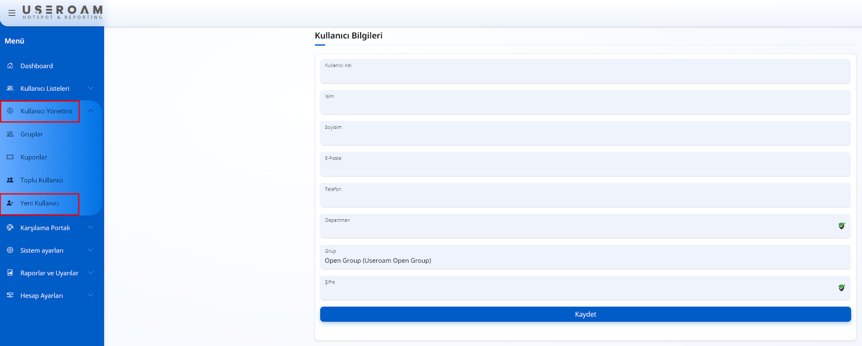Click the Kuponlar ticket icon
This screenshot has height=346, width=862.
click(10, 157)
